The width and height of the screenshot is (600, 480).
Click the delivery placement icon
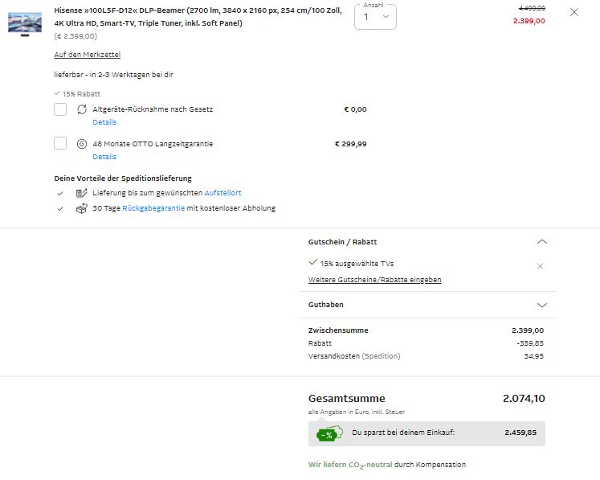(82, 193)
